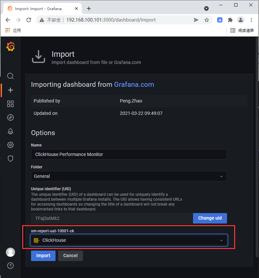Open a new browser tab
Viewport: 259px width, 278px height.
[x=89, y=8]
